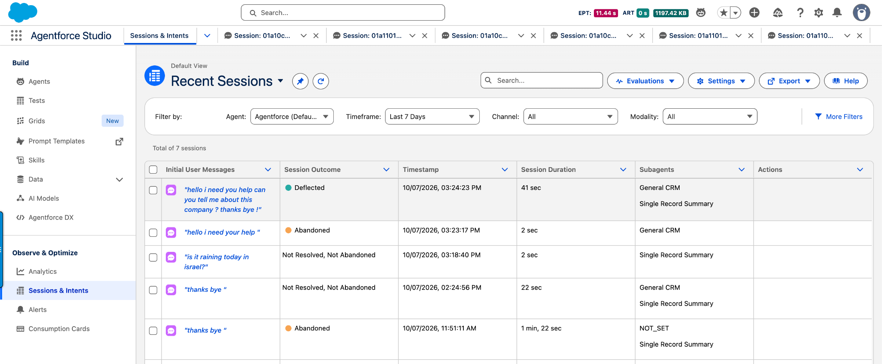Open the App Launcher grid icon
The height and width of the screenshot is (364, 882).
16,36
